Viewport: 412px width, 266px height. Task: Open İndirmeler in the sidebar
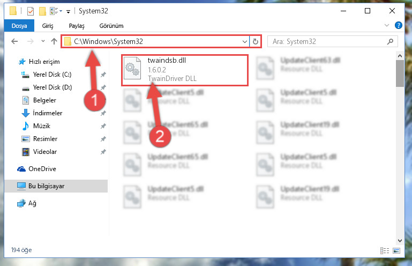point(48,113)
